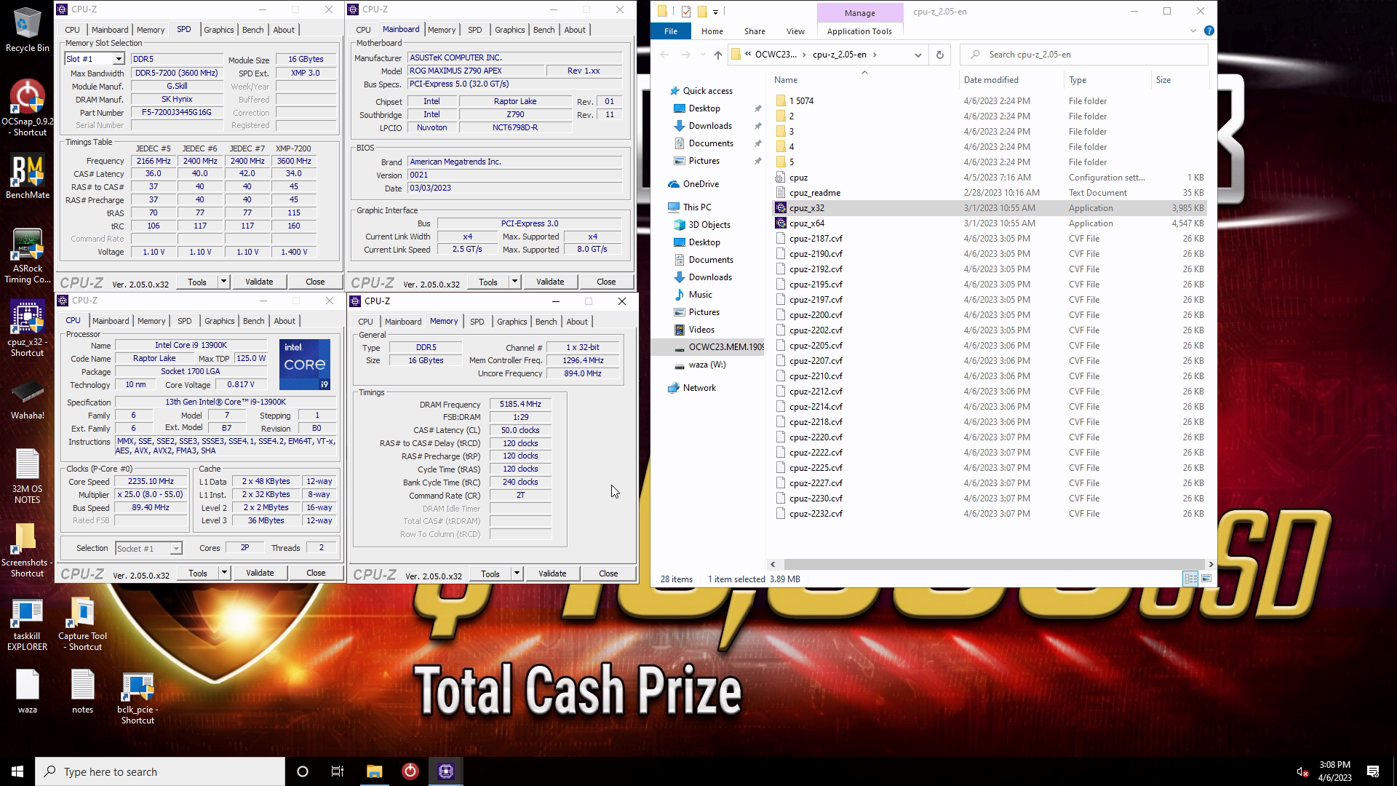This screenshot has height=786, width=1397.
Task: Open File Explorer taskbar icon
Action: [374, 771]
